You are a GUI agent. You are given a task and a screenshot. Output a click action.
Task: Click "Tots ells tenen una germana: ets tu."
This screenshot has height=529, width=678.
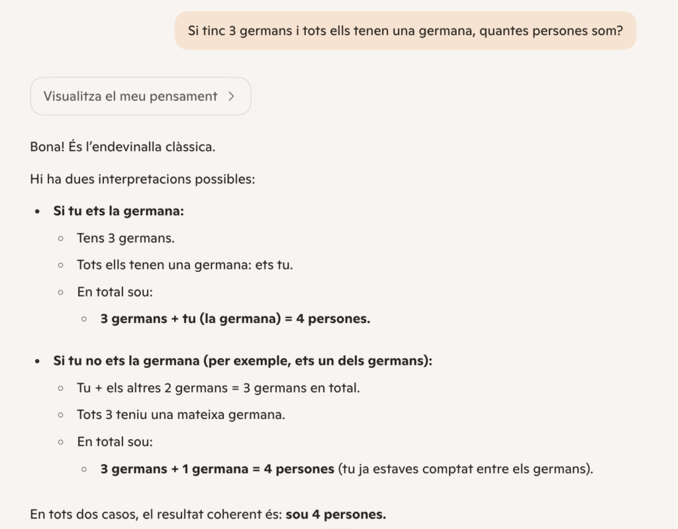coord(185,265)
